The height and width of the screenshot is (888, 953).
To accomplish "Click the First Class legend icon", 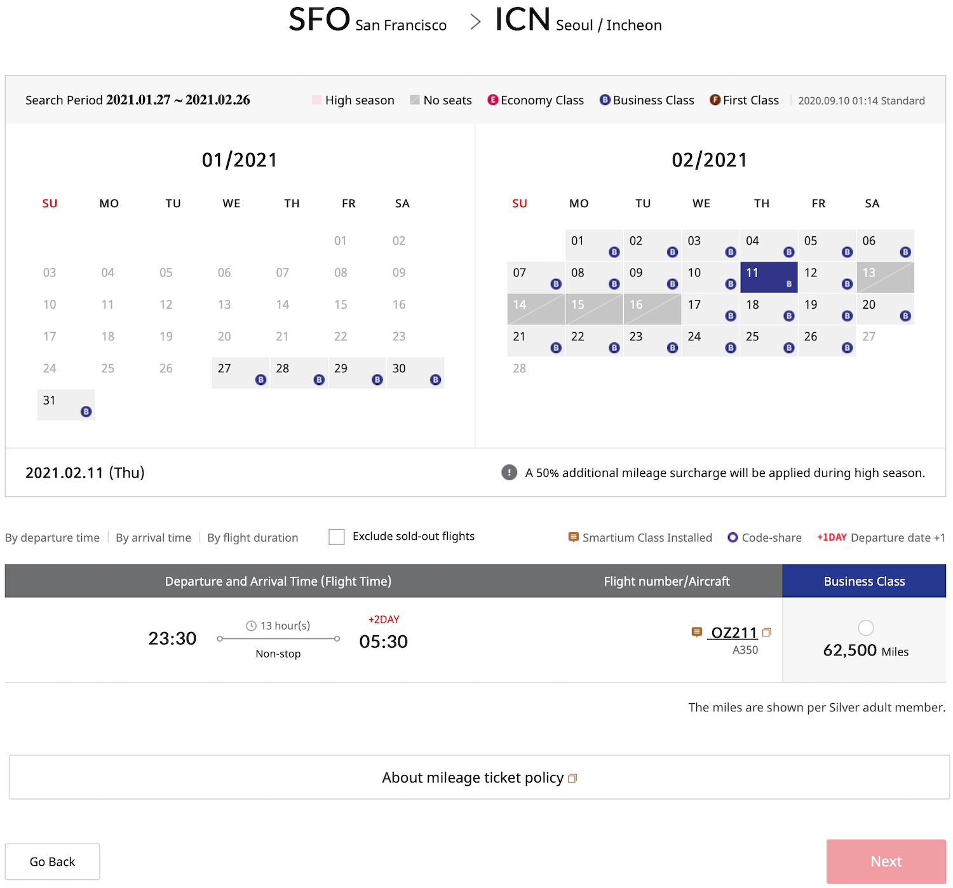I will (x=714, y=100).
